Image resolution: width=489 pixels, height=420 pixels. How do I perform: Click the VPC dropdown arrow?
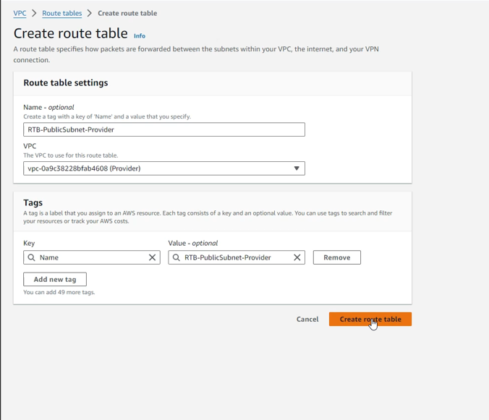pyautogui.click(x=296, y=168)
